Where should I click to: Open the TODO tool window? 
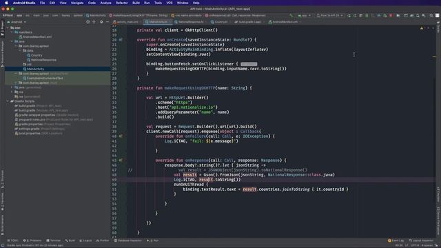[x=12, y=240]
